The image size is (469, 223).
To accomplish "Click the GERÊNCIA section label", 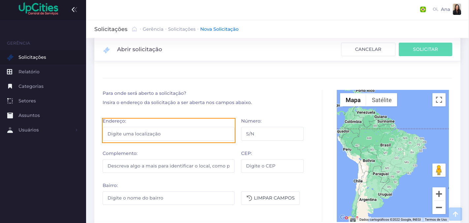I will (18, 43).
